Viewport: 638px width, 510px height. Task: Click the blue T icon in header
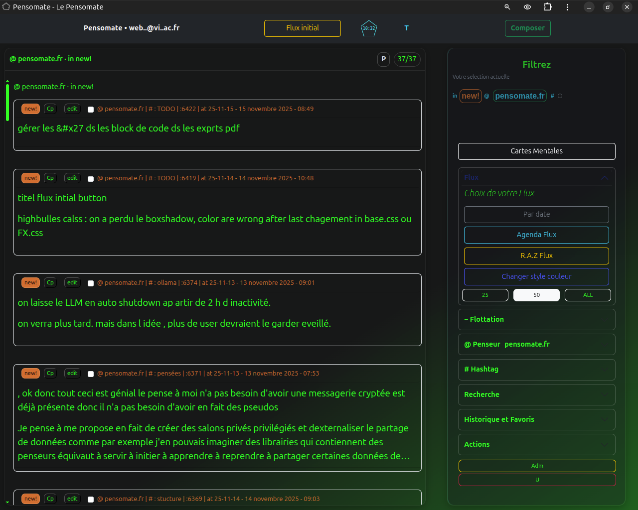406,28
